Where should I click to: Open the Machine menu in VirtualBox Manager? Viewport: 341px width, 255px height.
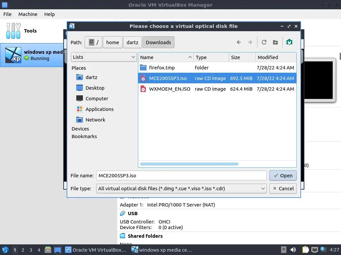click(x=28, y=14)
